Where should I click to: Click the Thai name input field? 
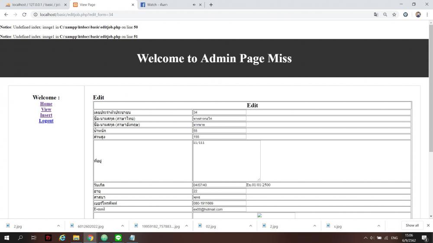(219, 118)
